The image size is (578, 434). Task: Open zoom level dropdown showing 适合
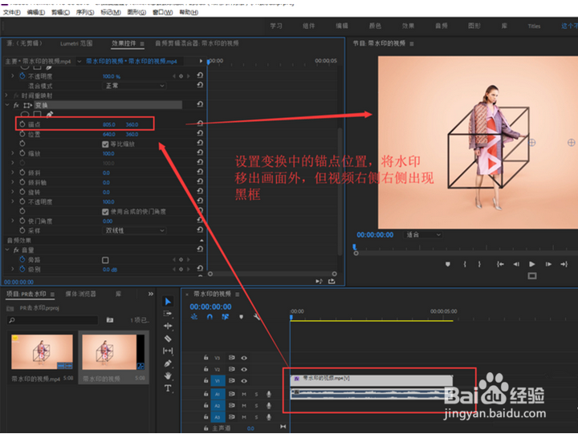point(423,235)
